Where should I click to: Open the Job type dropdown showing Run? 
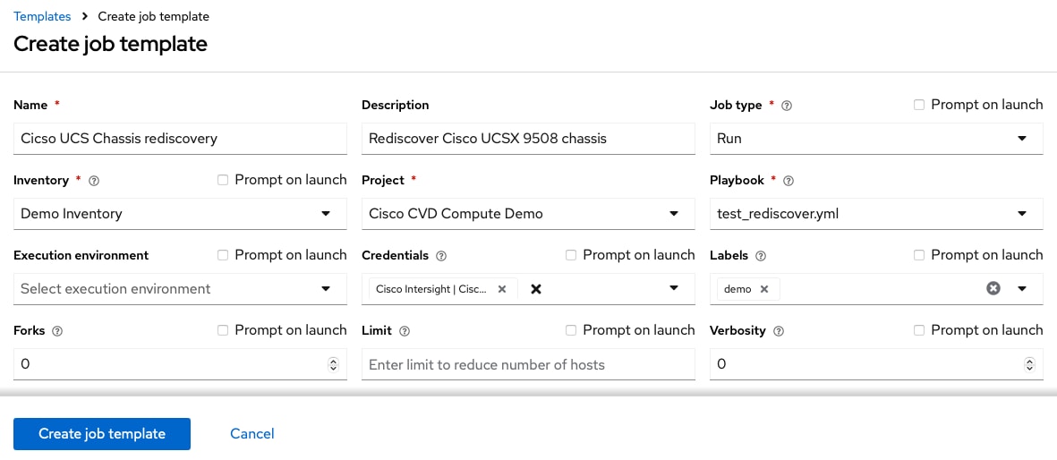click(876, 139)
